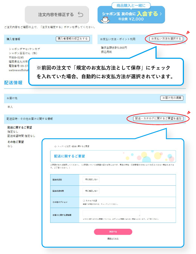Screen dimensions: 196x254
Task: Click the お届けに関する連絡欄 text area
Action: (111, 213)
